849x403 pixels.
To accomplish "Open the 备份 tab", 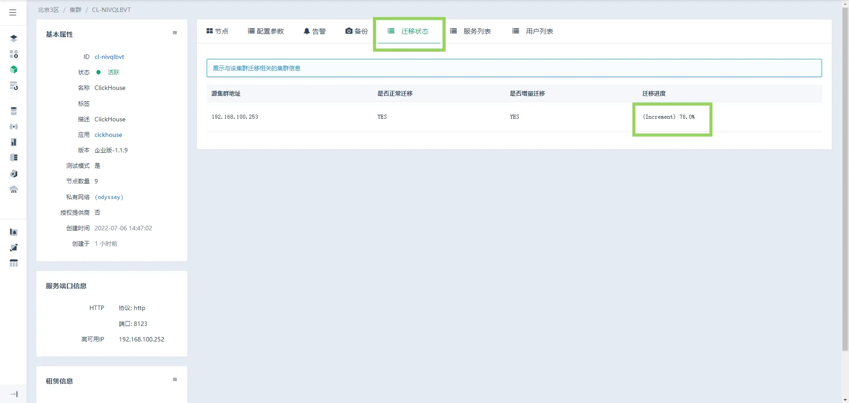I will pyautogui.click(x=356, y=31).
